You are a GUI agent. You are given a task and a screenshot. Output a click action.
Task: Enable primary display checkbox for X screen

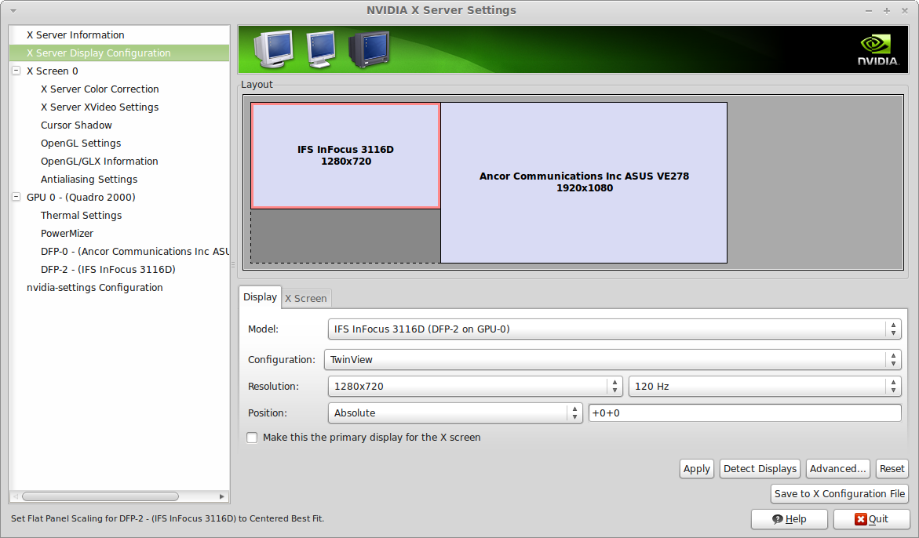tap(252, 438)
